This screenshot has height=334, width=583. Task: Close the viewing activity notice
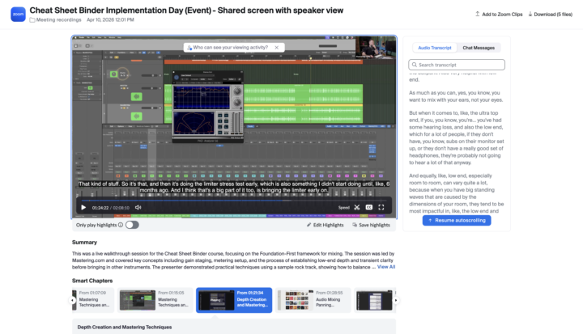tap(277, 48)
